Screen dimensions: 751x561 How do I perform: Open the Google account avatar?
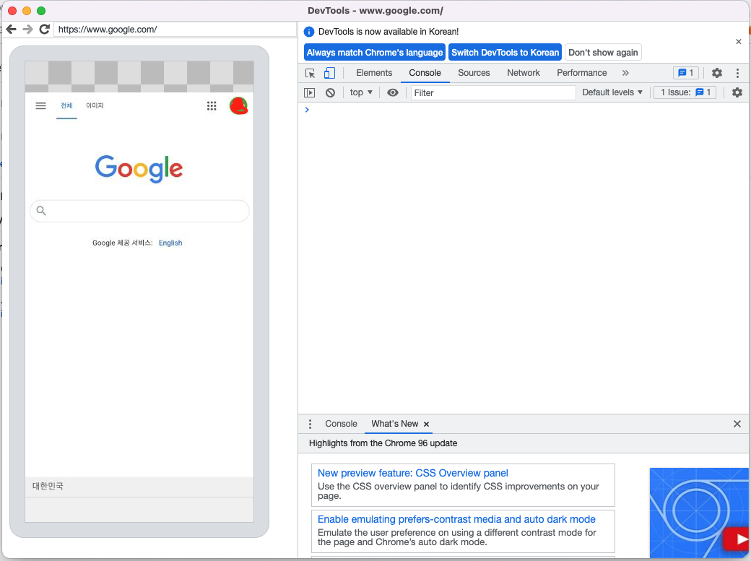pyautogui.click(x=238, y=106)
